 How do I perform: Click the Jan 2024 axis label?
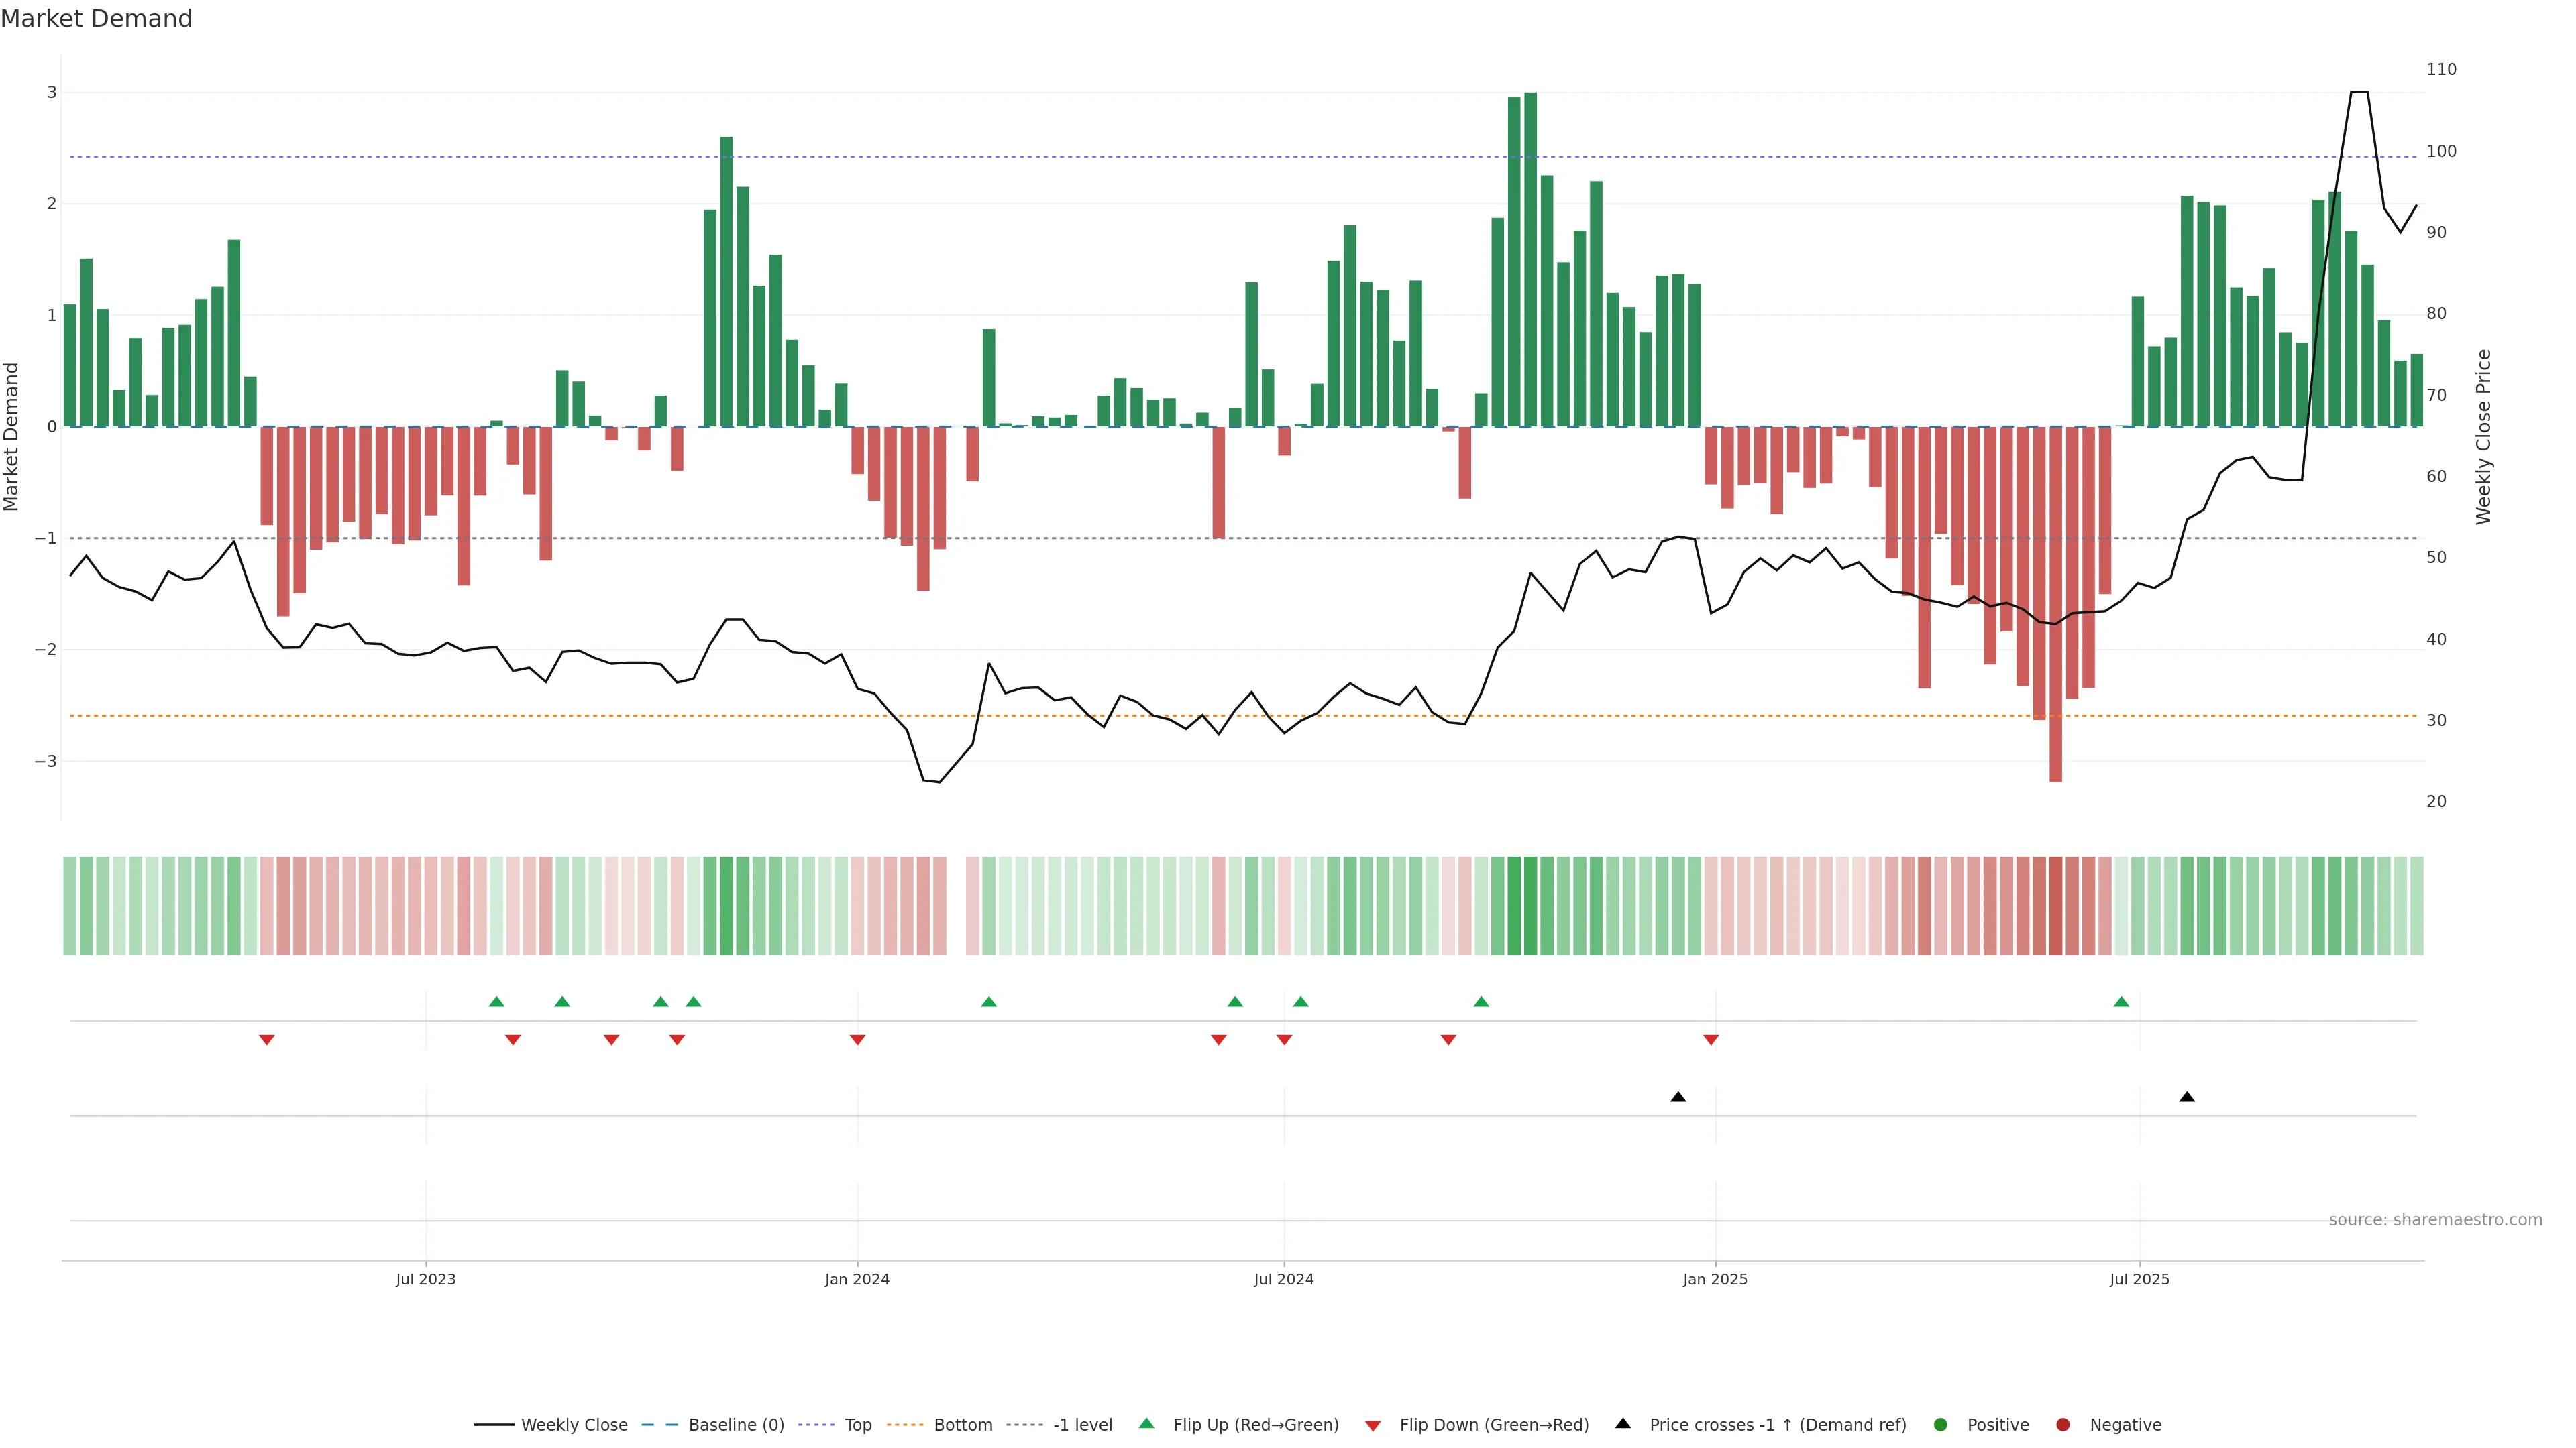click(x=857, y=1279)
